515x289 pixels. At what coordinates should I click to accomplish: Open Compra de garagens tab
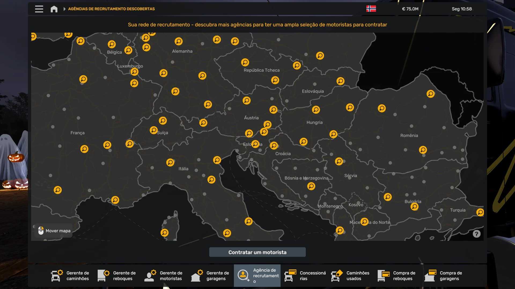[x=444, y=276]
